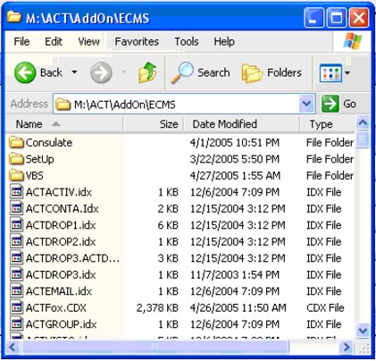Image resolution: width=376 pixels, height=361 pixels.
Task: Expand the Address bar dropdown
Action: click(306, 104)
